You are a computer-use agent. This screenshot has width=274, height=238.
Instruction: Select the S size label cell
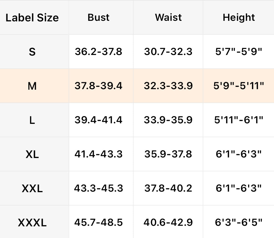click(32, 52)
